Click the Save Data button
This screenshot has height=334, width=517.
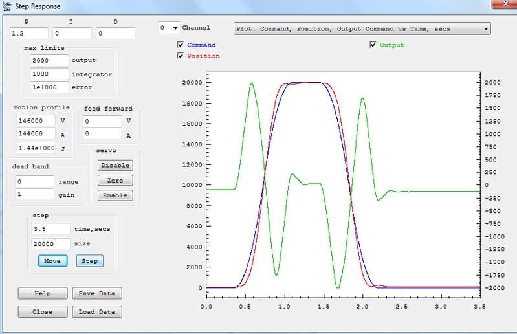coord(96,293)
